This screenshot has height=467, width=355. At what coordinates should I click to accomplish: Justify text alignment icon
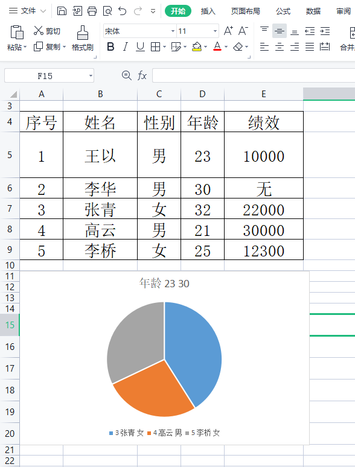click(310, 46)
